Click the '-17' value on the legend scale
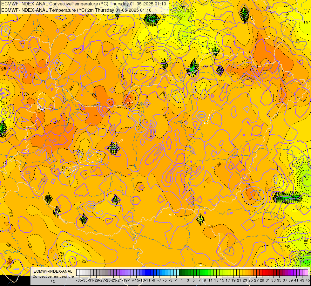 coord(131,280)
